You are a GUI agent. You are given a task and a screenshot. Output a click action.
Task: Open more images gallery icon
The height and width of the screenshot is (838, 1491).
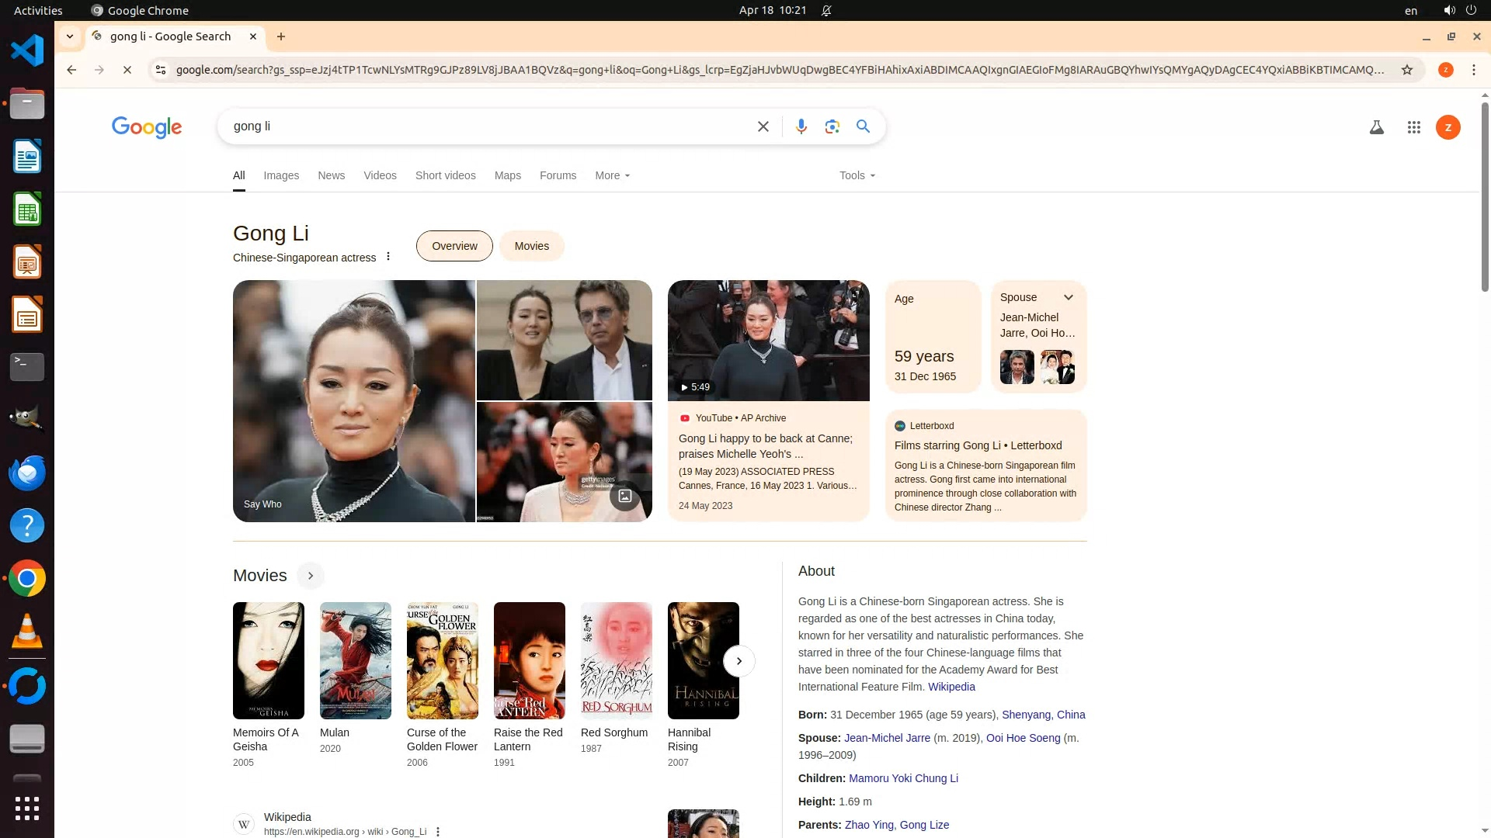(624, 496)
